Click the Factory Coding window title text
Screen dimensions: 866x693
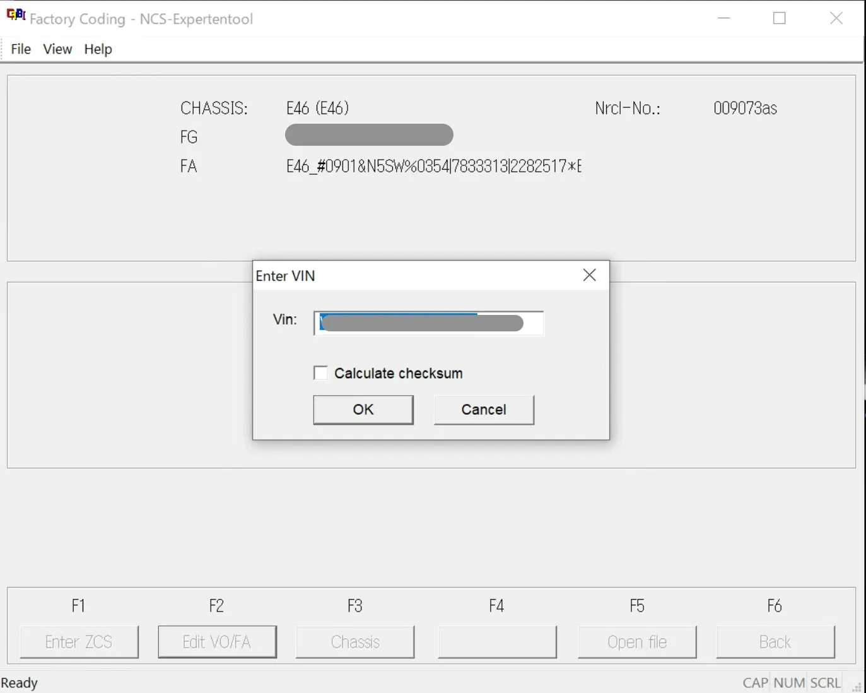click(141, 19)
